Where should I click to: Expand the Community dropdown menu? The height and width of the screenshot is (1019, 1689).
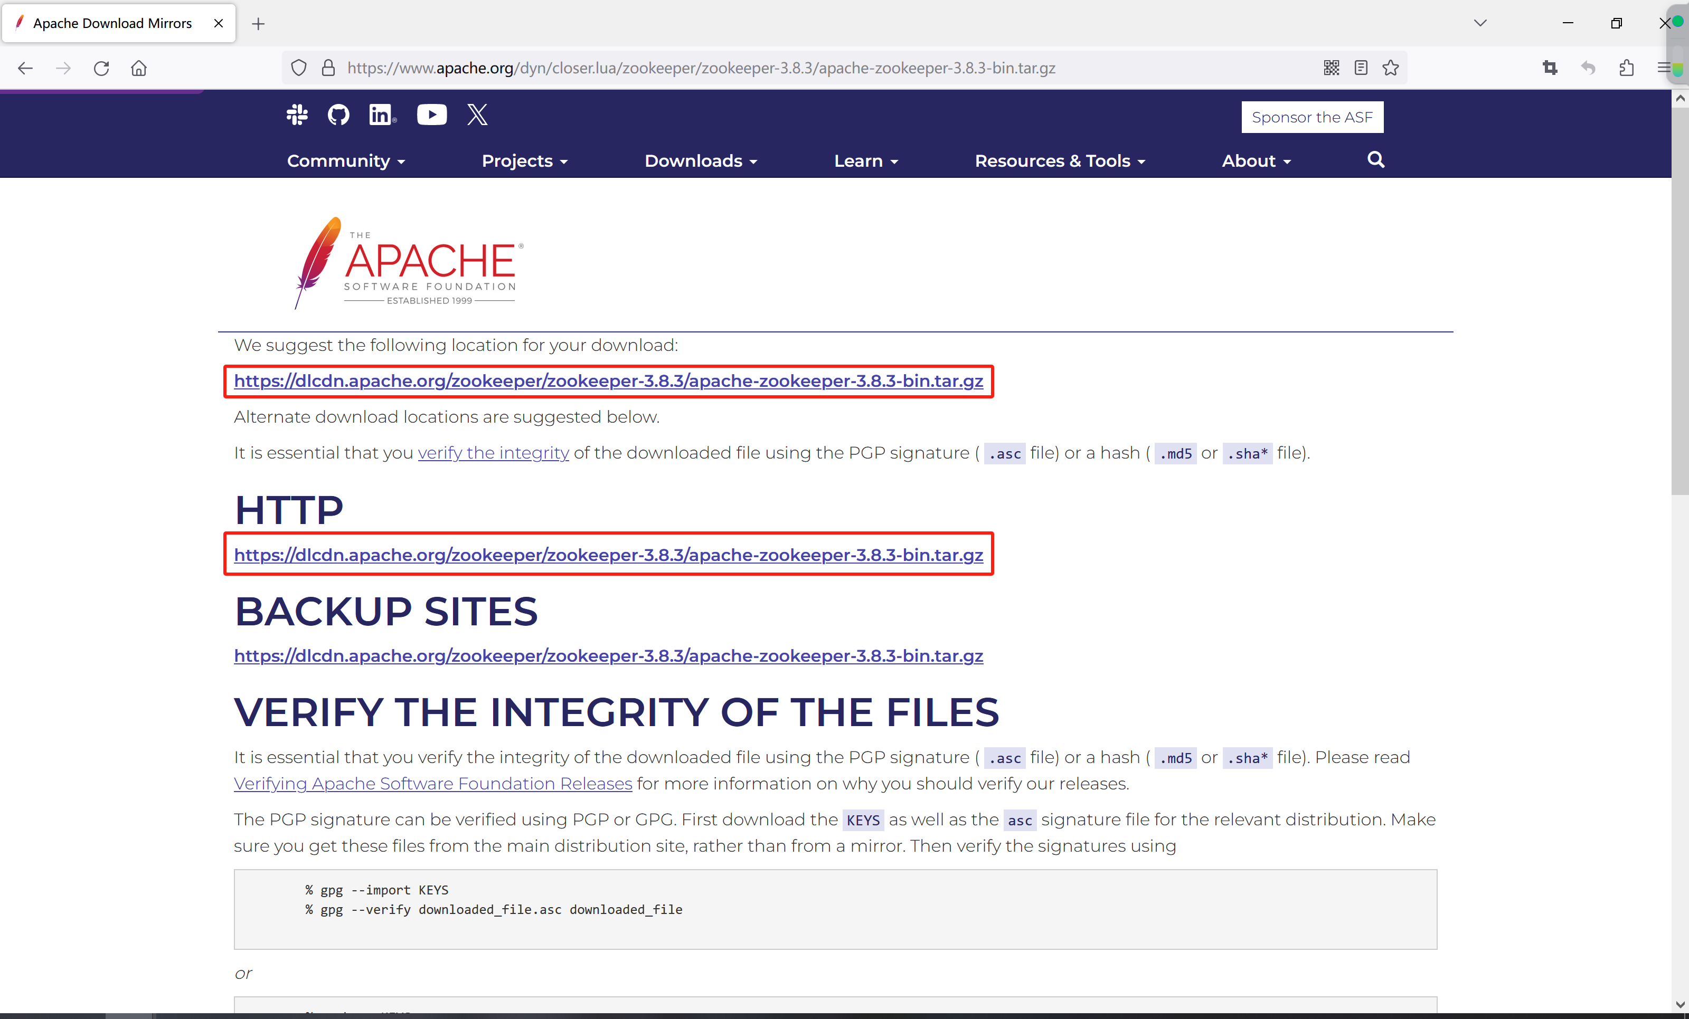click(x=346, y=161)
